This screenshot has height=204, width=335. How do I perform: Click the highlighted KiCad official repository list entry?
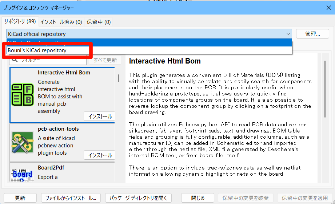[x=149, y=42]
